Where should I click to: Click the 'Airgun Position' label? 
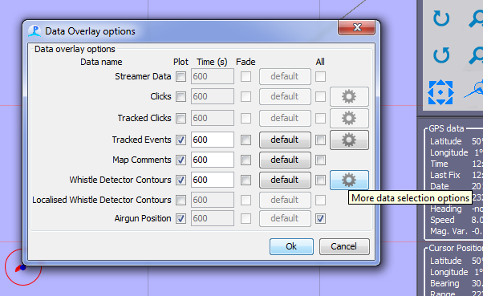pos(143,218)
